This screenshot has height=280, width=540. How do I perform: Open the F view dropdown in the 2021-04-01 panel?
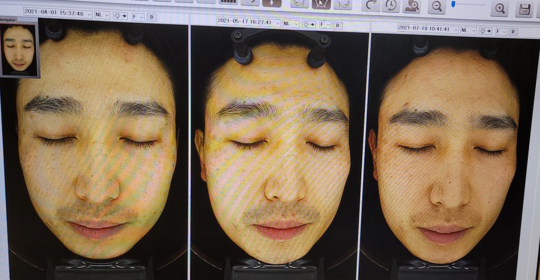coord(138,17)
